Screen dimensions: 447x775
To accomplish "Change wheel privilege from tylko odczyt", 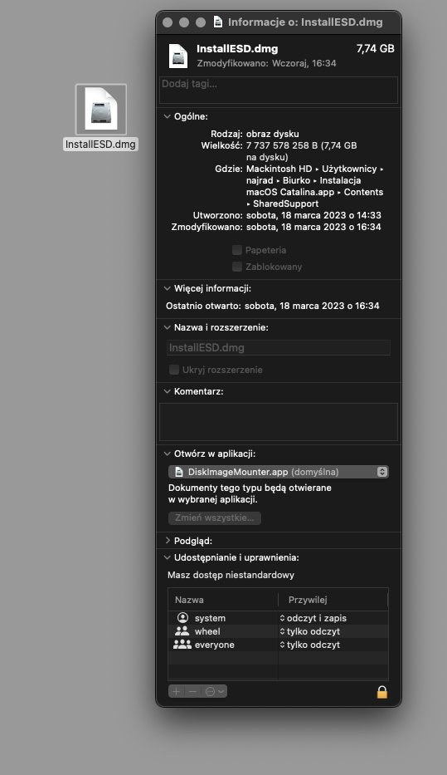I will click(x=310, y=631).
